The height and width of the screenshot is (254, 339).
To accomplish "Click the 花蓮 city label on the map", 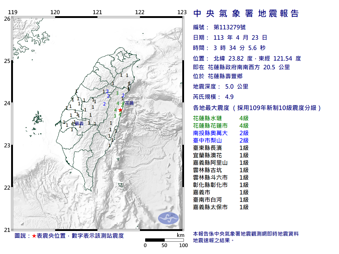I will (130, 103).
